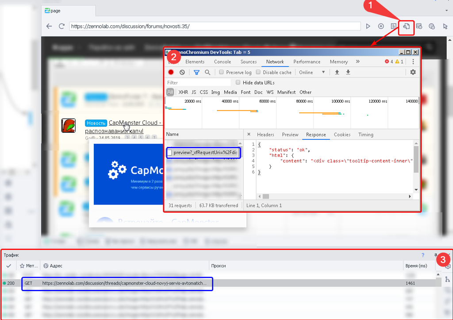Click the red record network log button
The image size is (453, 320).
(x=171, y=72)
